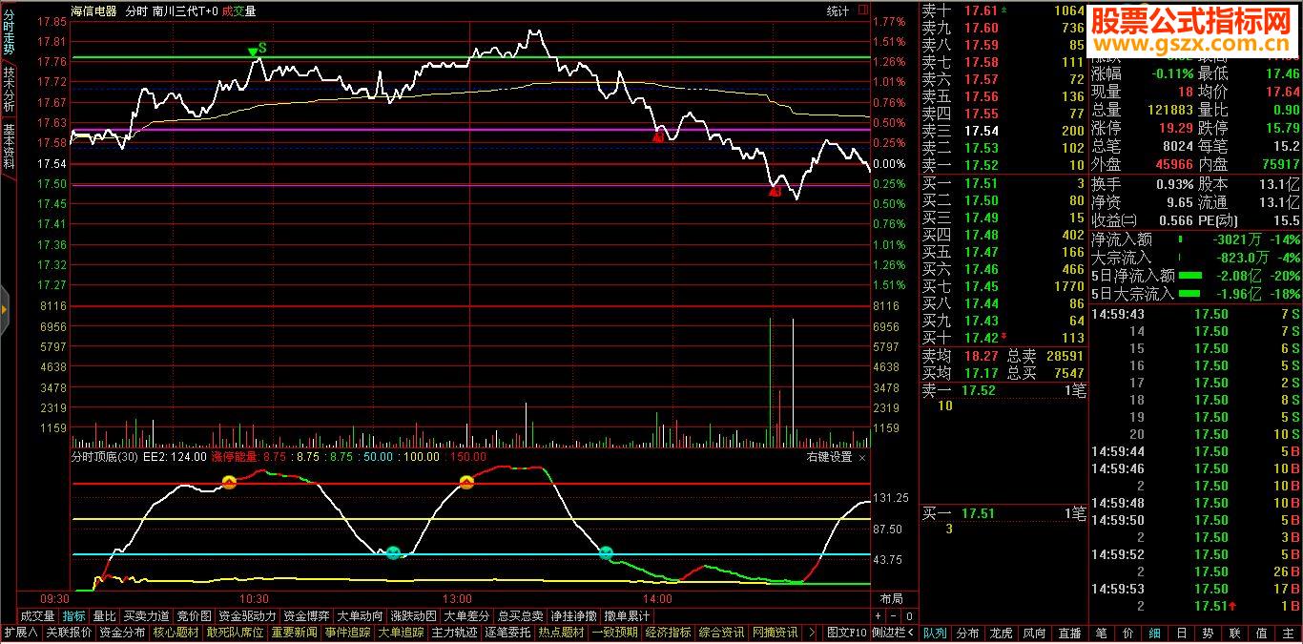This screenshot has height=644, width=1303.
Task: Select the 涨跌动因 tab
Action: pos(413,616)
